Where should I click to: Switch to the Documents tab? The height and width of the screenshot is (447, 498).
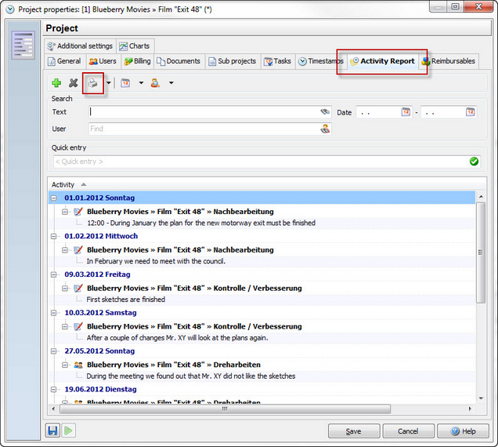click(x=179, y=61)
